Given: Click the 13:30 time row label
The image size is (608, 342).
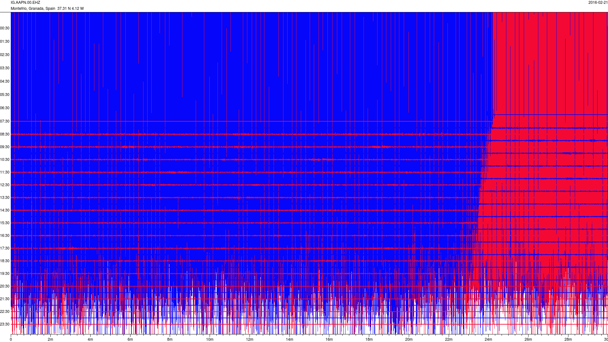Looking at the screenshot, I should [x=5, y=198].
